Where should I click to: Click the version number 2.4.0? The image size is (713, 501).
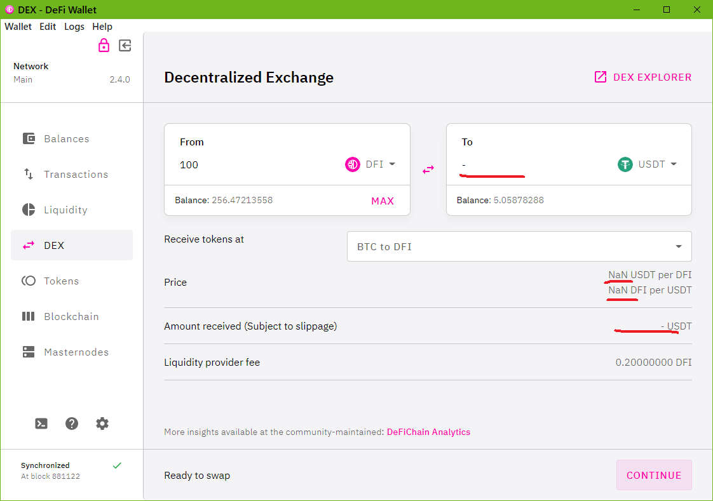point(119,79)
